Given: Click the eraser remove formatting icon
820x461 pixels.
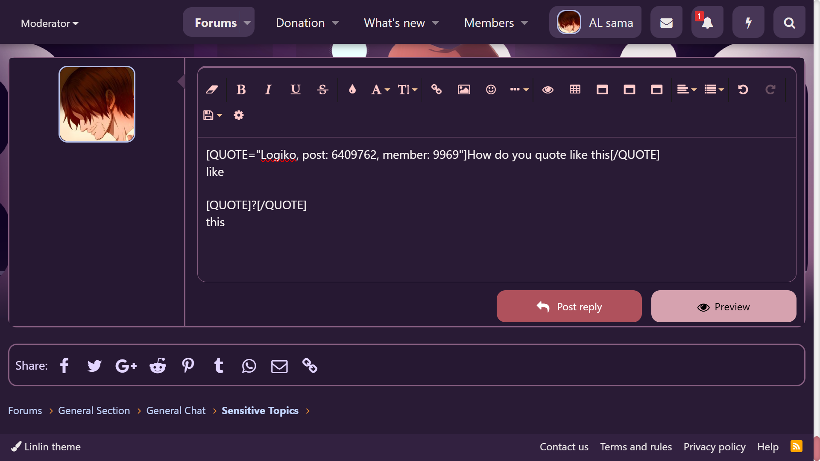Looking at the screenshot, I should [212, 90].
